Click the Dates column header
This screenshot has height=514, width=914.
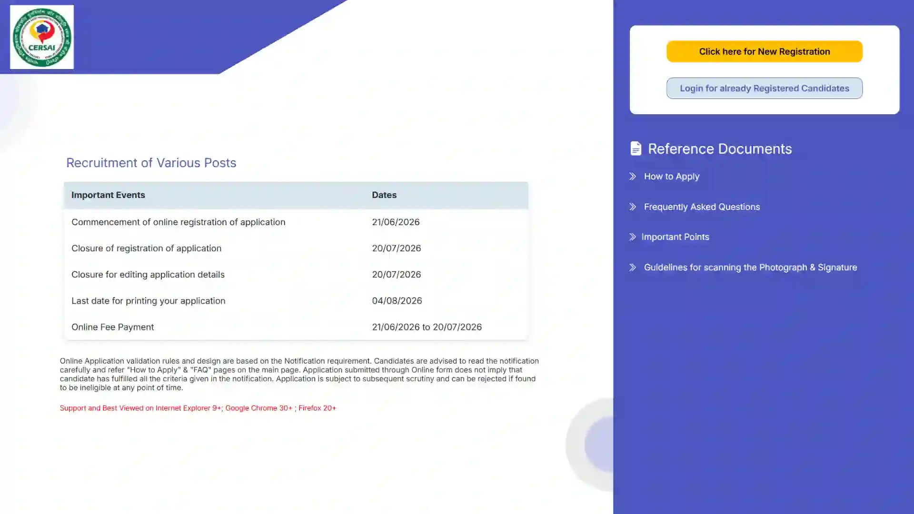click(x=384, y=195)
